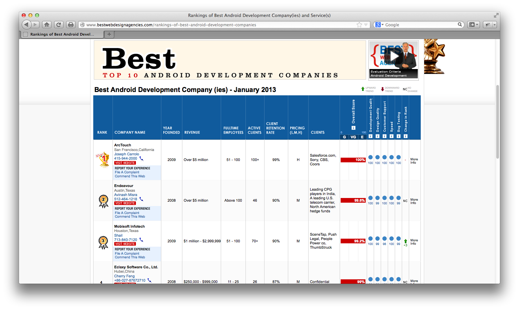The width and height of the screenshot is (519, 310).
Task: Click Endeavour's Visit Website button
Action: (x=125, y=203)
